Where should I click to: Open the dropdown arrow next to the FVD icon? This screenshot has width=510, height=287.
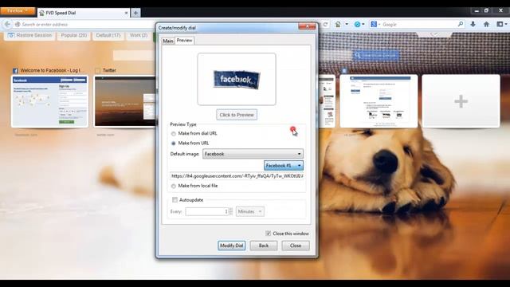point(347,25)
